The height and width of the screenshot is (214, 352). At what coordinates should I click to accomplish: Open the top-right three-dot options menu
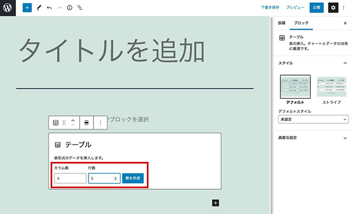pos(343,8)
